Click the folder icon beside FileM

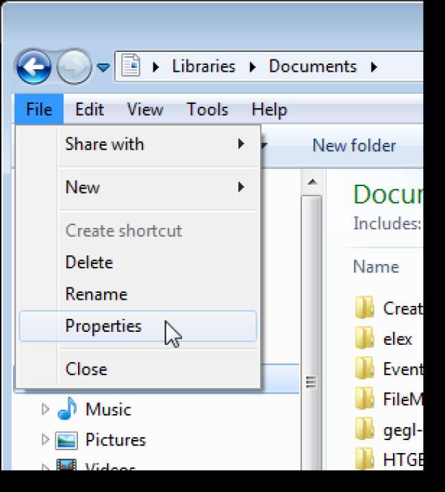365,398
